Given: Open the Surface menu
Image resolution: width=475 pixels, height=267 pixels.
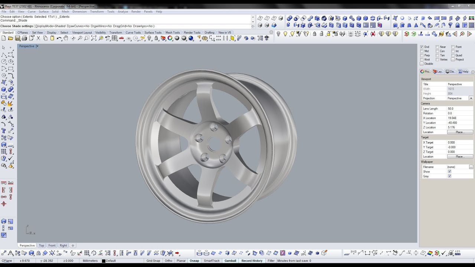Looking at the screenshot, I should coord(43,11).
